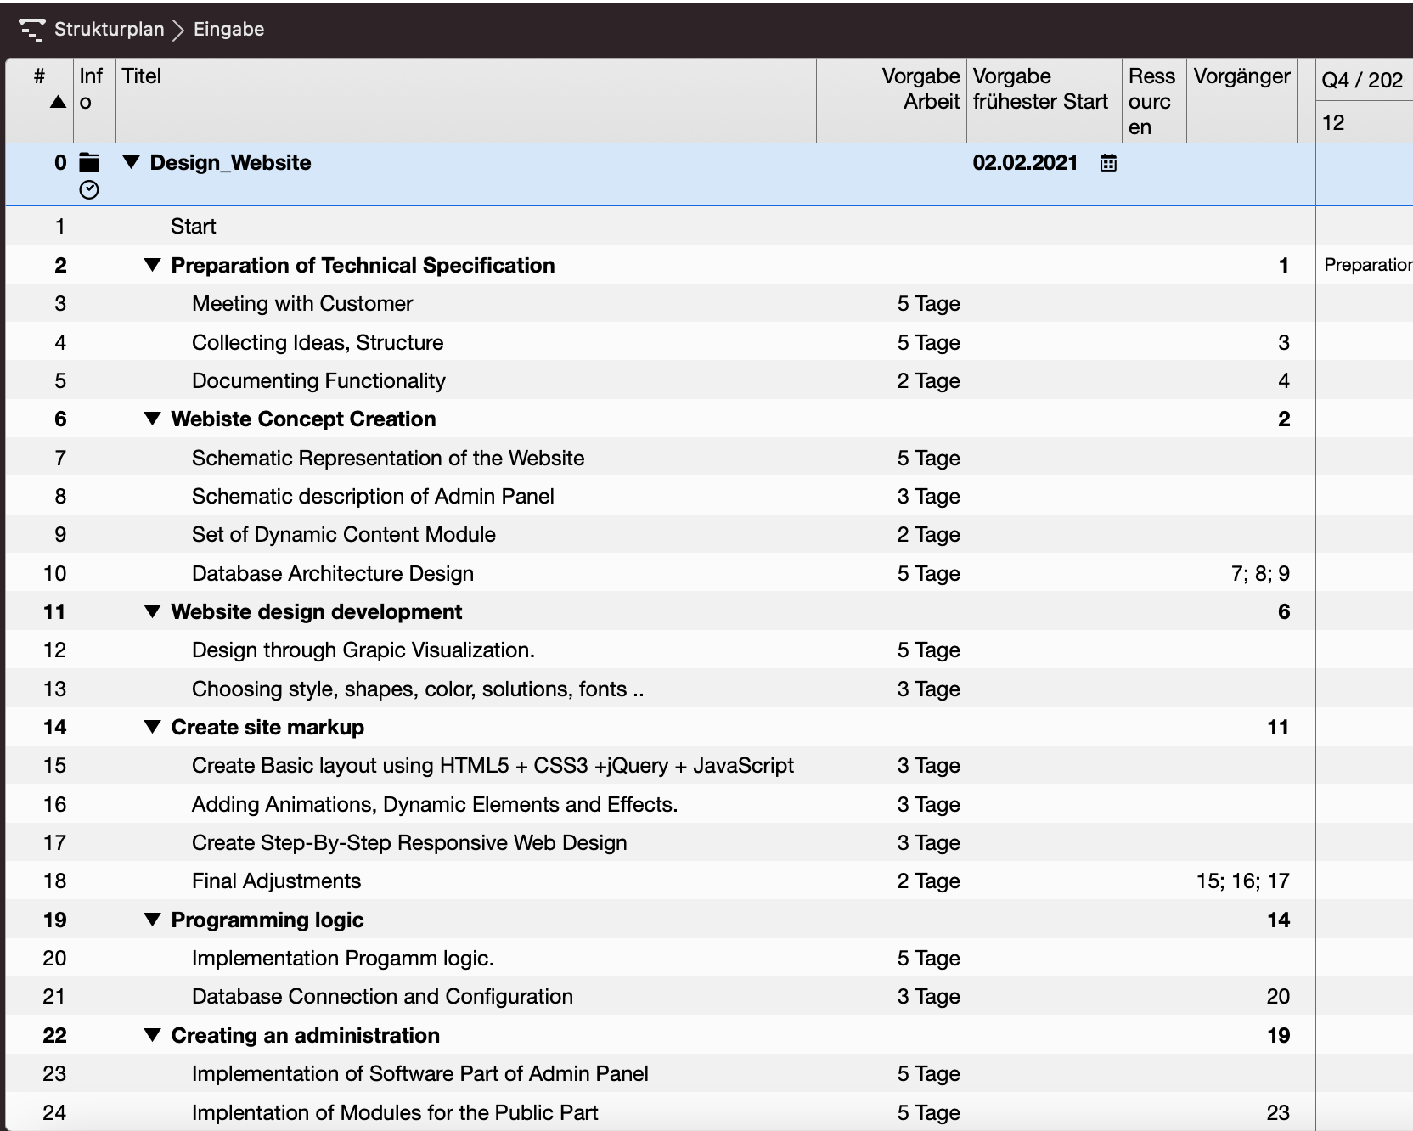Viewport: 1413px width, 1131px height.
Task: Collapse Preparation of Technical Specification group
Action: (152, 265)
